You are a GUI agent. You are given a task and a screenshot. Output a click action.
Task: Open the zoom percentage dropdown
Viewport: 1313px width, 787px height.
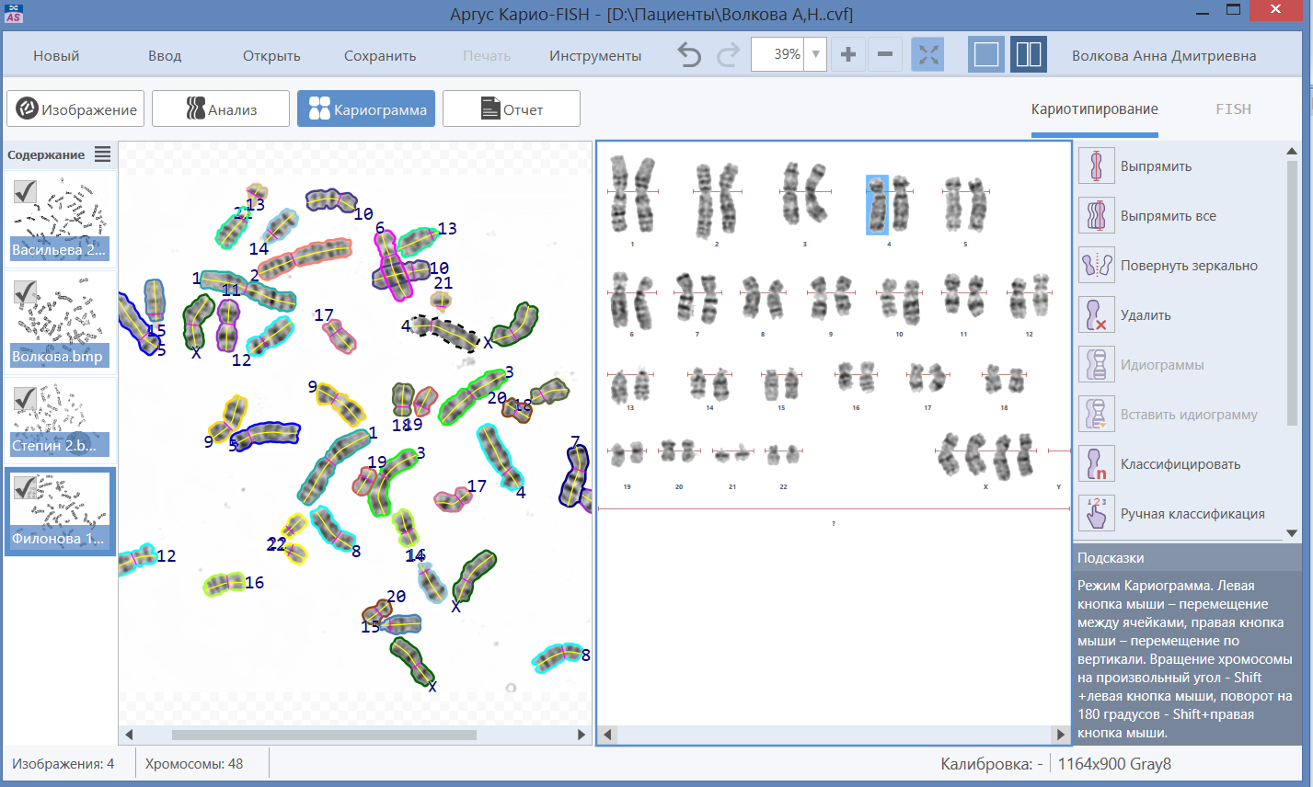click(x=815, y=55)
